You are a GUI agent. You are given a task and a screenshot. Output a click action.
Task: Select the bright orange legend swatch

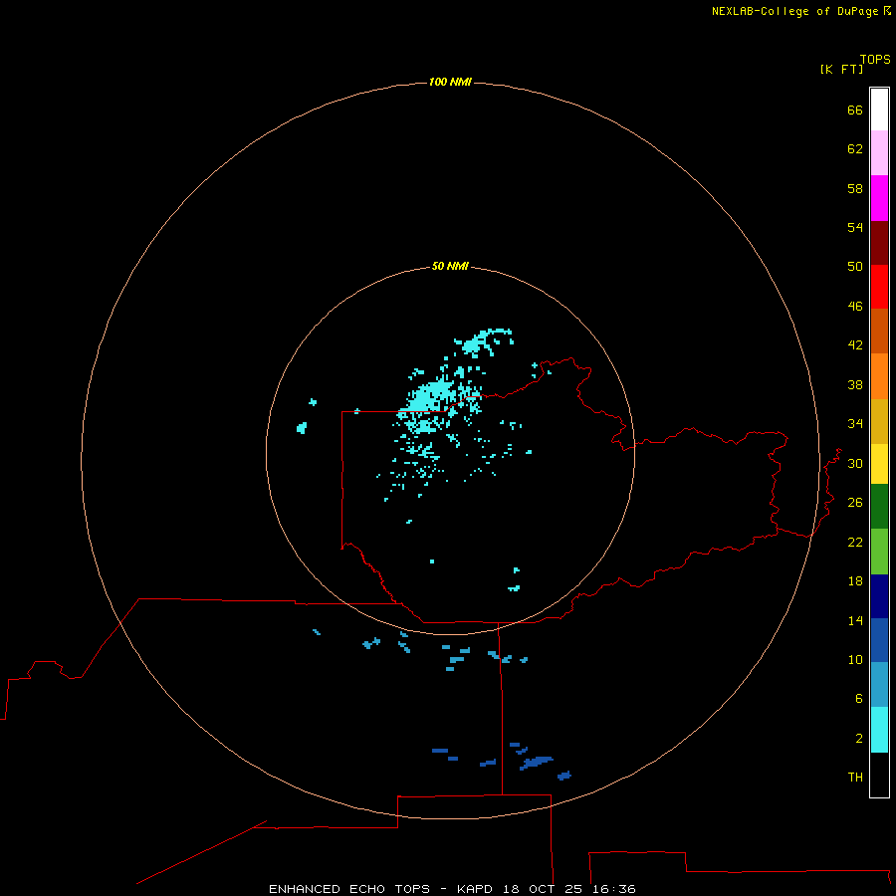[x=879, y=376]
